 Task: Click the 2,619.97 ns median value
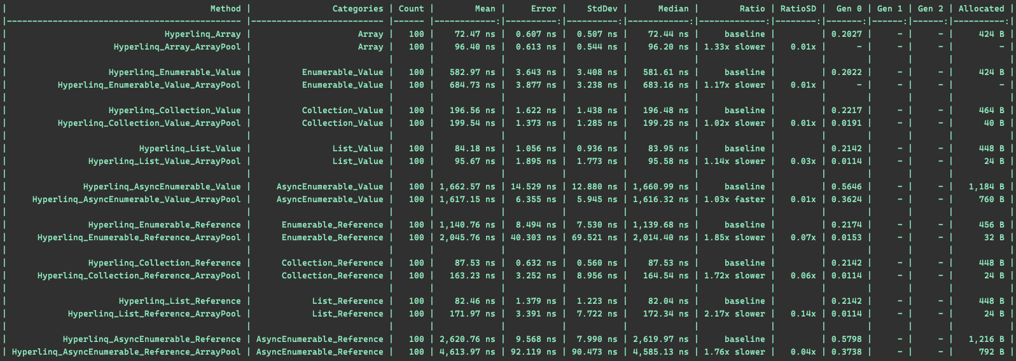tap(661, 339)
